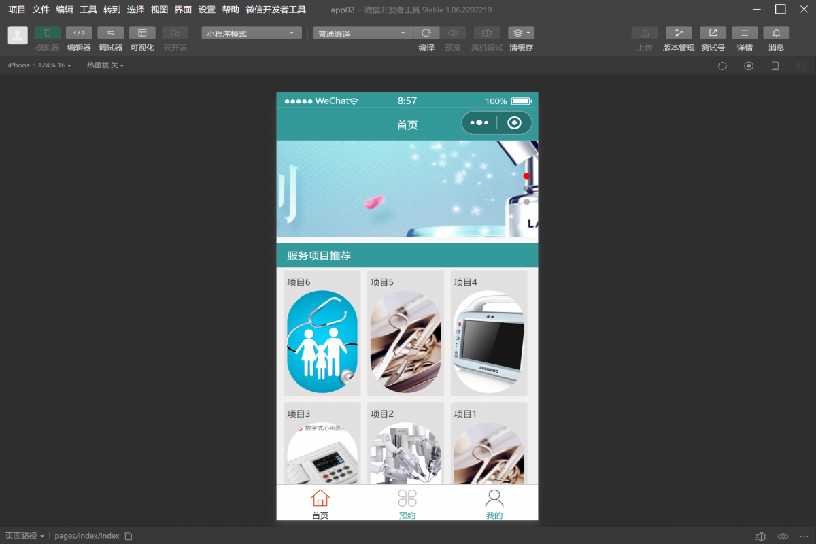
Task: Click the compile (编译) refresh icon
Action: click(x=426, y=33)
